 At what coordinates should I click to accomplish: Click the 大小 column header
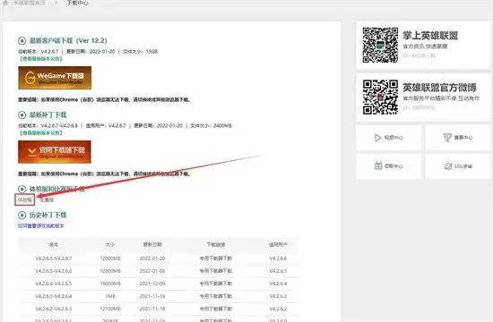pos(110,244)
